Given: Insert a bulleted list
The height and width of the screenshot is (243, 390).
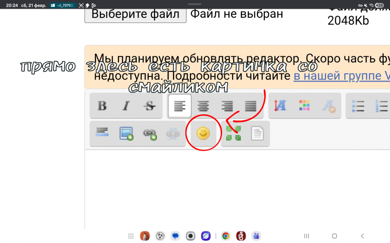Looking at the screenshot, I should (358, 106).
